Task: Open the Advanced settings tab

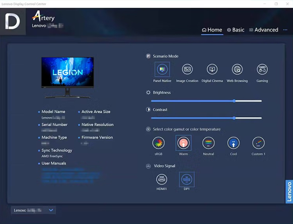Action: click(264, 30)
